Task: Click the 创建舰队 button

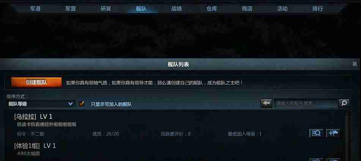Action: (x=36, y=82)
